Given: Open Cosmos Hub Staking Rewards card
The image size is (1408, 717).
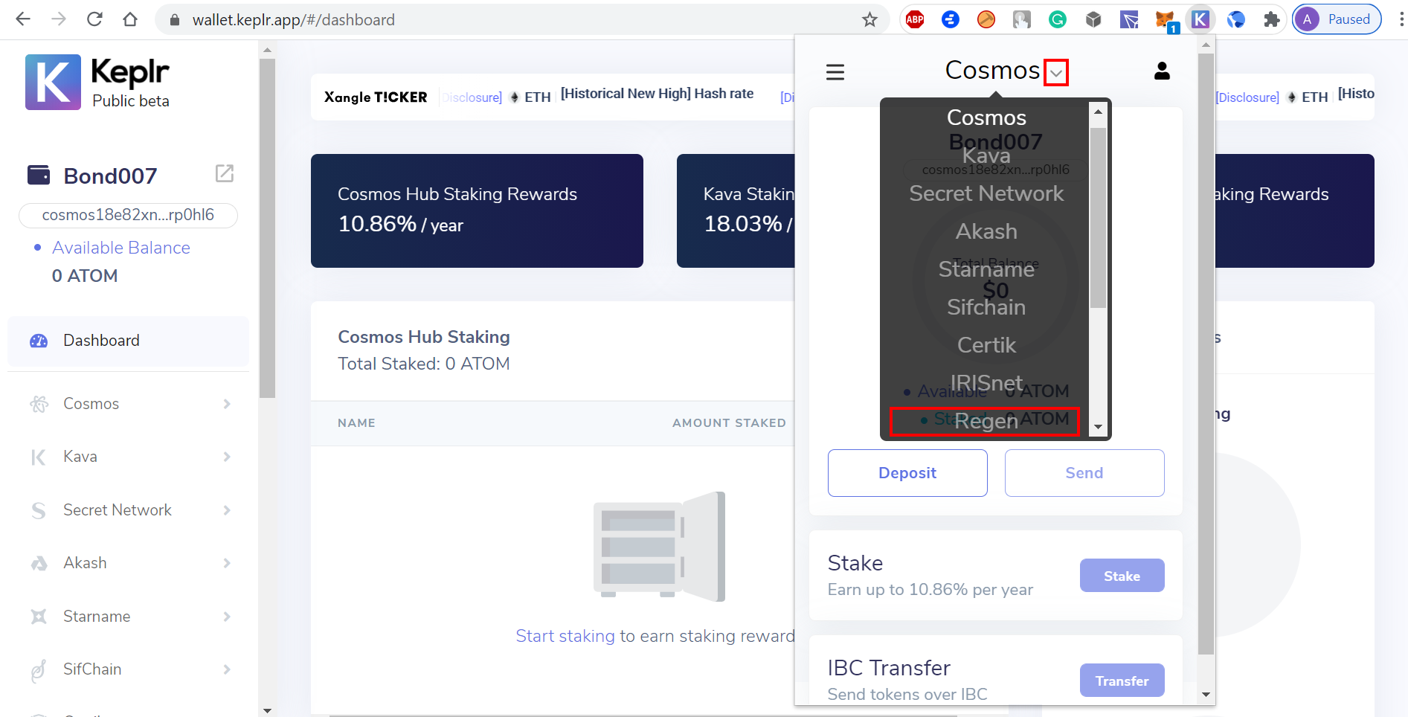Looking at the screenshot, I should pyautogui.click(x=477, y=210).
